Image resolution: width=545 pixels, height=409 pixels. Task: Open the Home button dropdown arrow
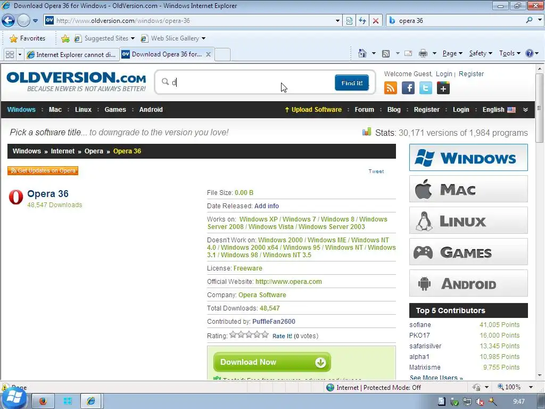point(374,53)
